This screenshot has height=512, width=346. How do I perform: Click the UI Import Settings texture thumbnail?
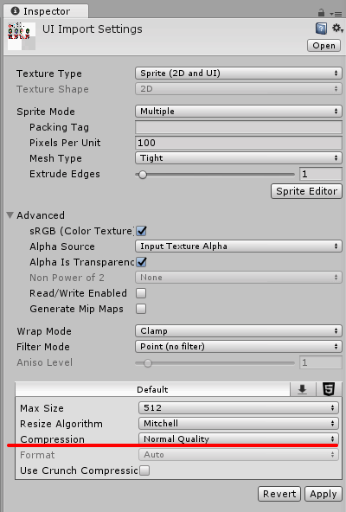click(22, 36)
